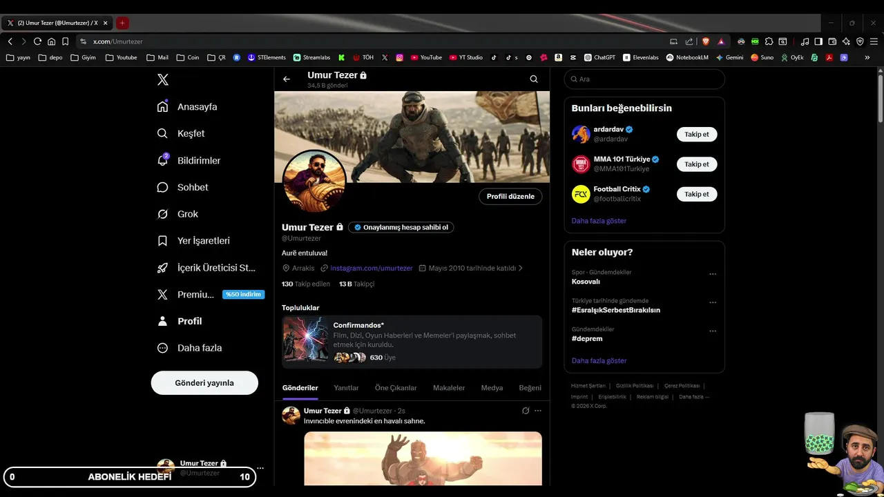Go back with the profile back arrow
Viewport: 884px width, 497px height.
tap(287, 79)
